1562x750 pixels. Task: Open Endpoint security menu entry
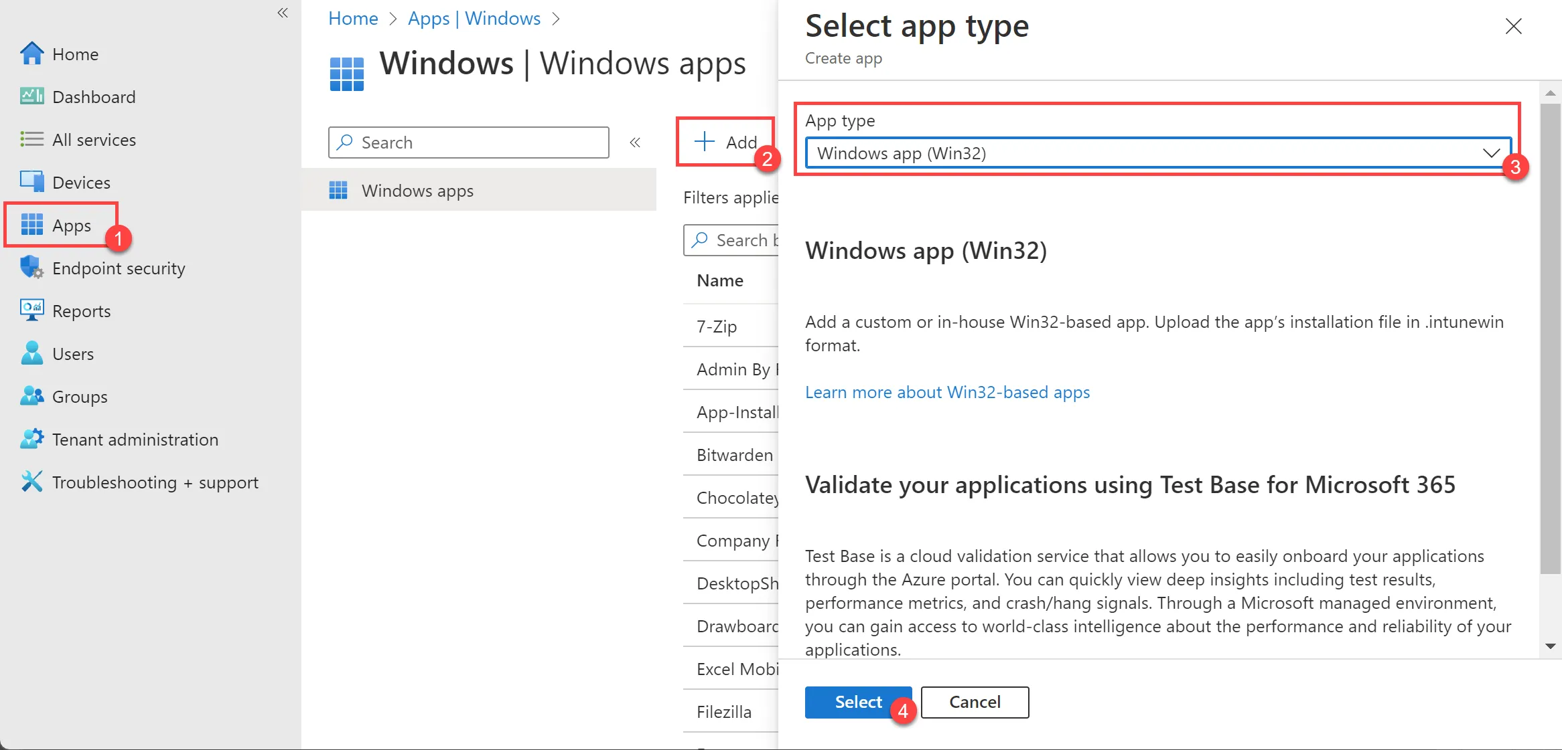tap(119, 268)
